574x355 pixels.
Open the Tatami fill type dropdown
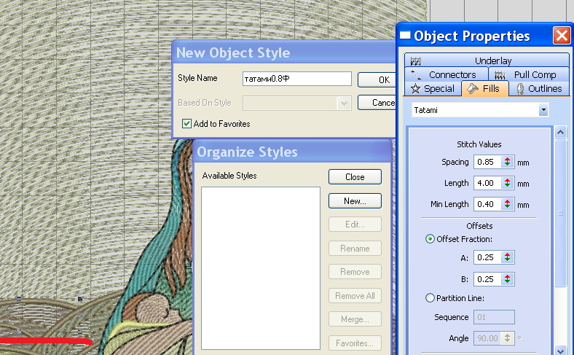point(543,110)
